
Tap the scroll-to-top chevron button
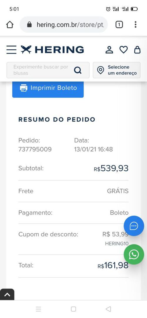[7, 294]
